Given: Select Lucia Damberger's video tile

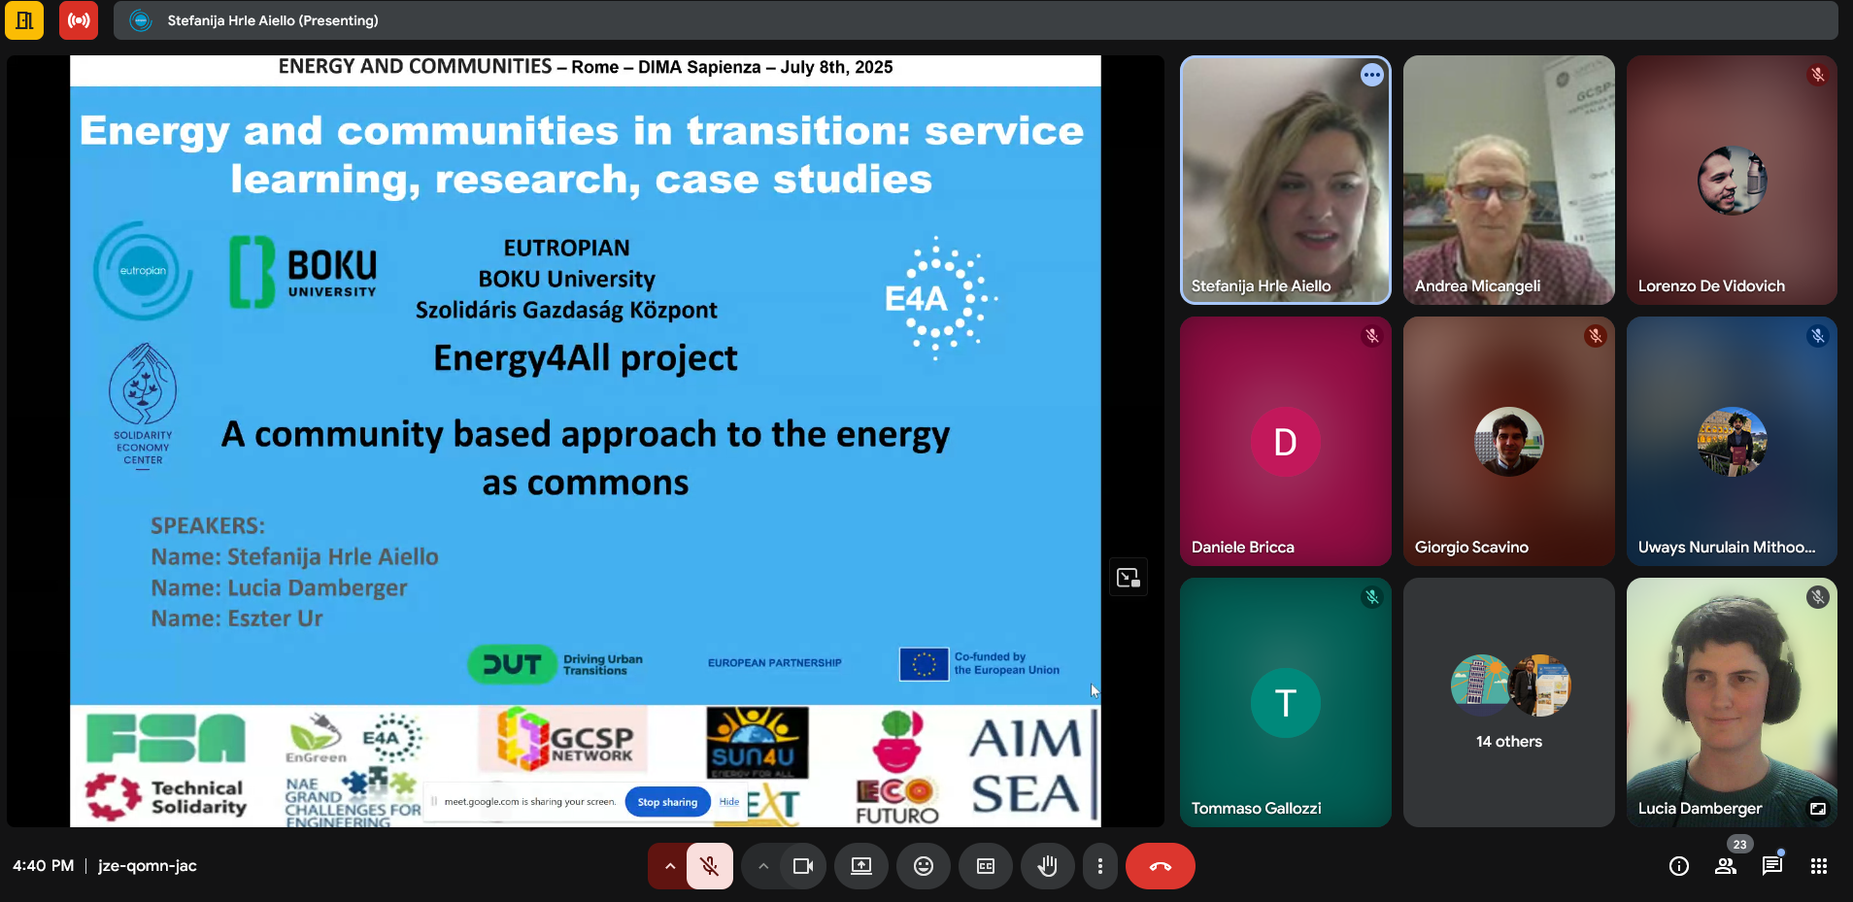Looking at the screenshot, I should point(1732,702).
